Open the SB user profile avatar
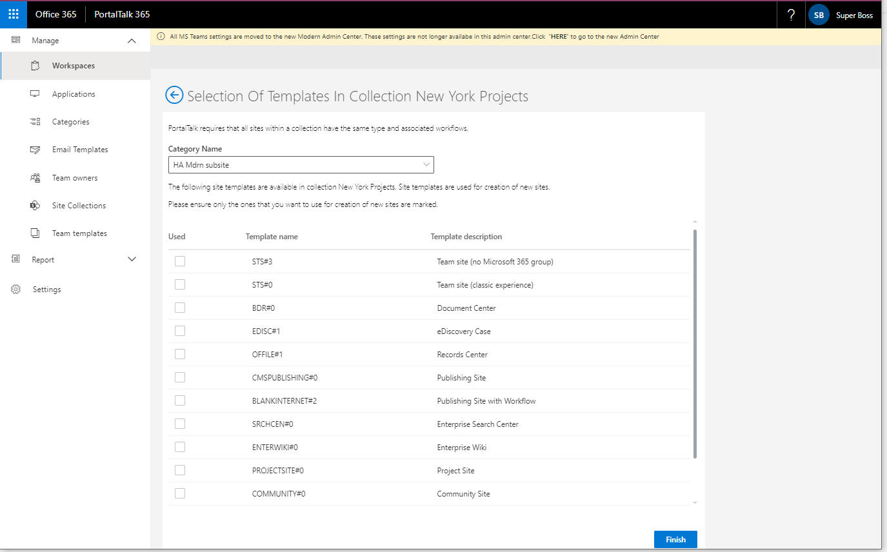The width and height of the screenshot is (887, 552). coord(819,15)
